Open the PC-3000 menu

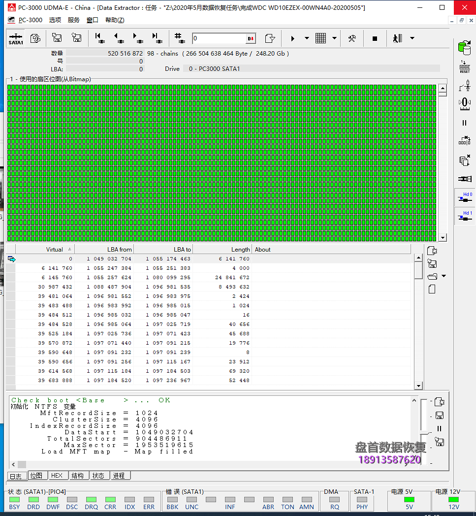click(x=30, y=20)
